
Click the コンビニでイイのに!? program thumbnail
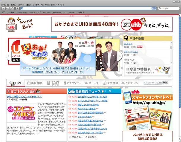click(21, 113)
